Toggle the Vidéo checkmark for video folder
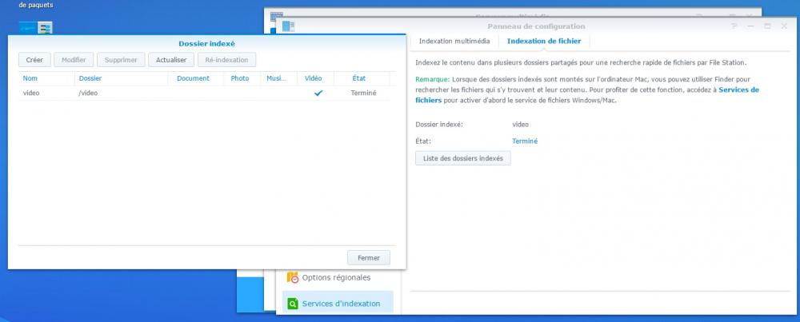Viewport: 800px width, 322px height. pyautogui.click(x=318, y=93)
